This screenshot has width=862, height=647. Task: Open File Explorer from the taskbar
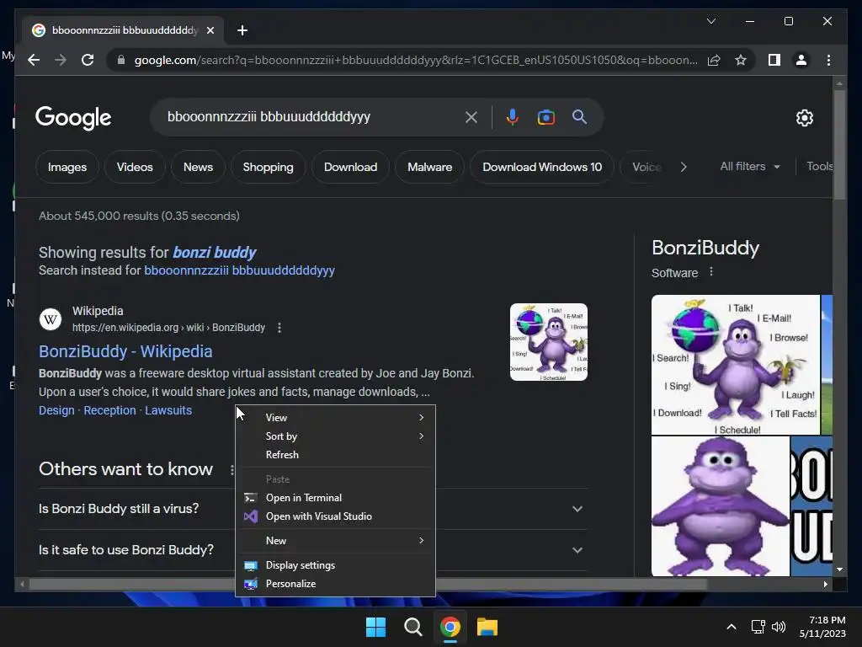tap(487, 627)
